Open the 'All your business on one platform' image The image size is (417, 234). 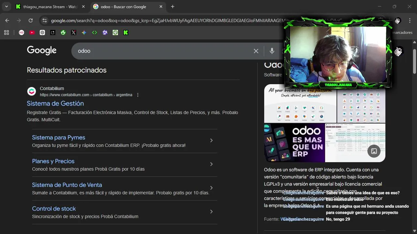(x=300, y=103)
